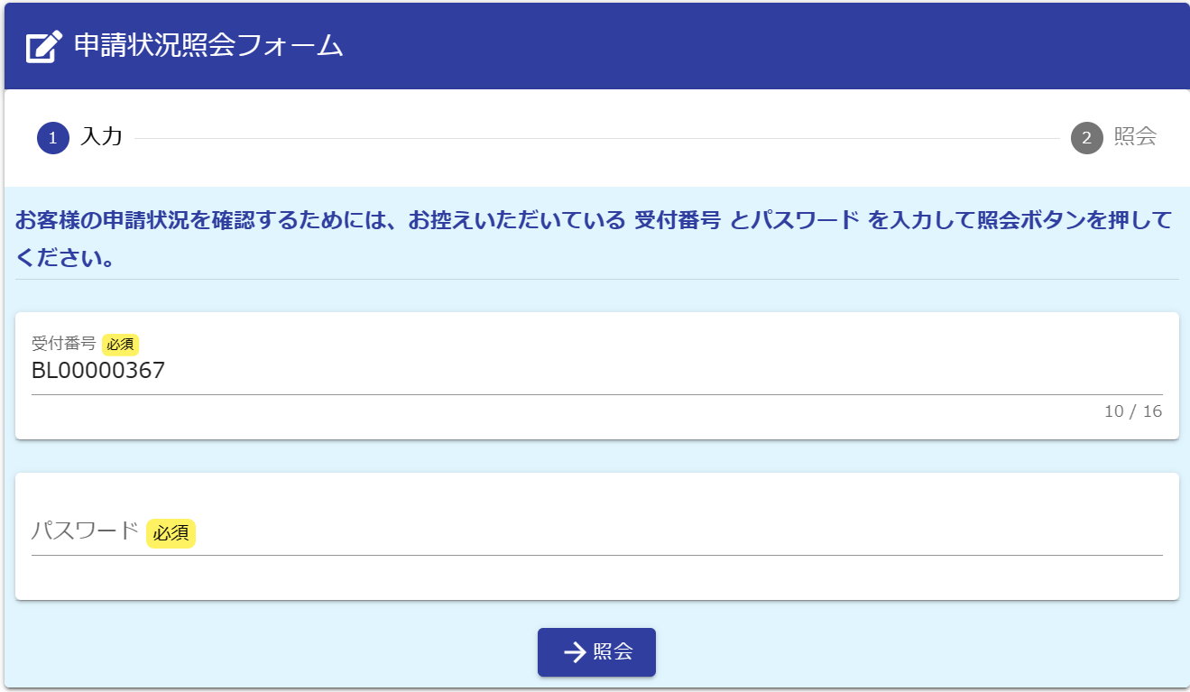Image resolution: width=1190 pixels, height=692 pixels.
Task: Click the パスワード input field
Action: click(596, 532)
